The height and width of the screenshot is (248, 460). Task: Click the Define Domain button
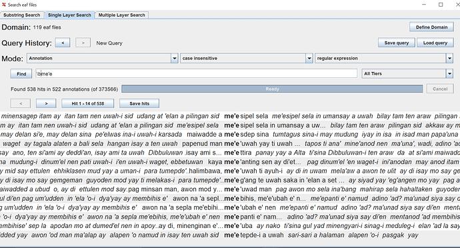pyautogui.click(x=431, y=27)
